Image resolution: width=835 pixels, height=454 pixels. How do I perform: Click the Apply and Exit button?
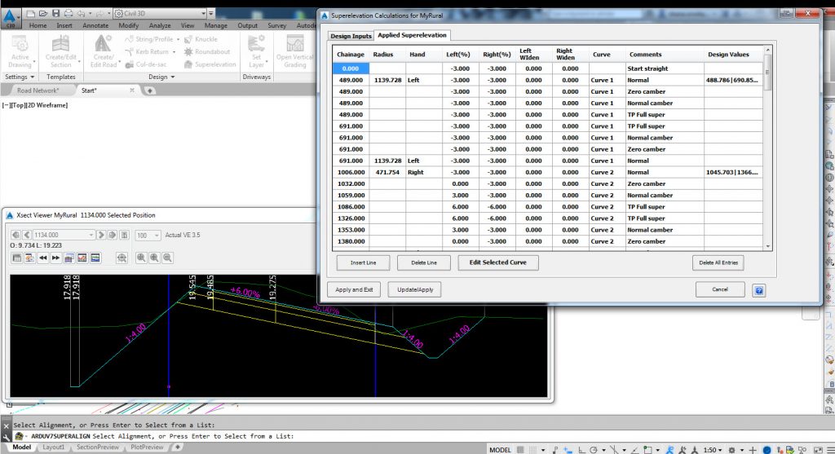tap(354, 289)
